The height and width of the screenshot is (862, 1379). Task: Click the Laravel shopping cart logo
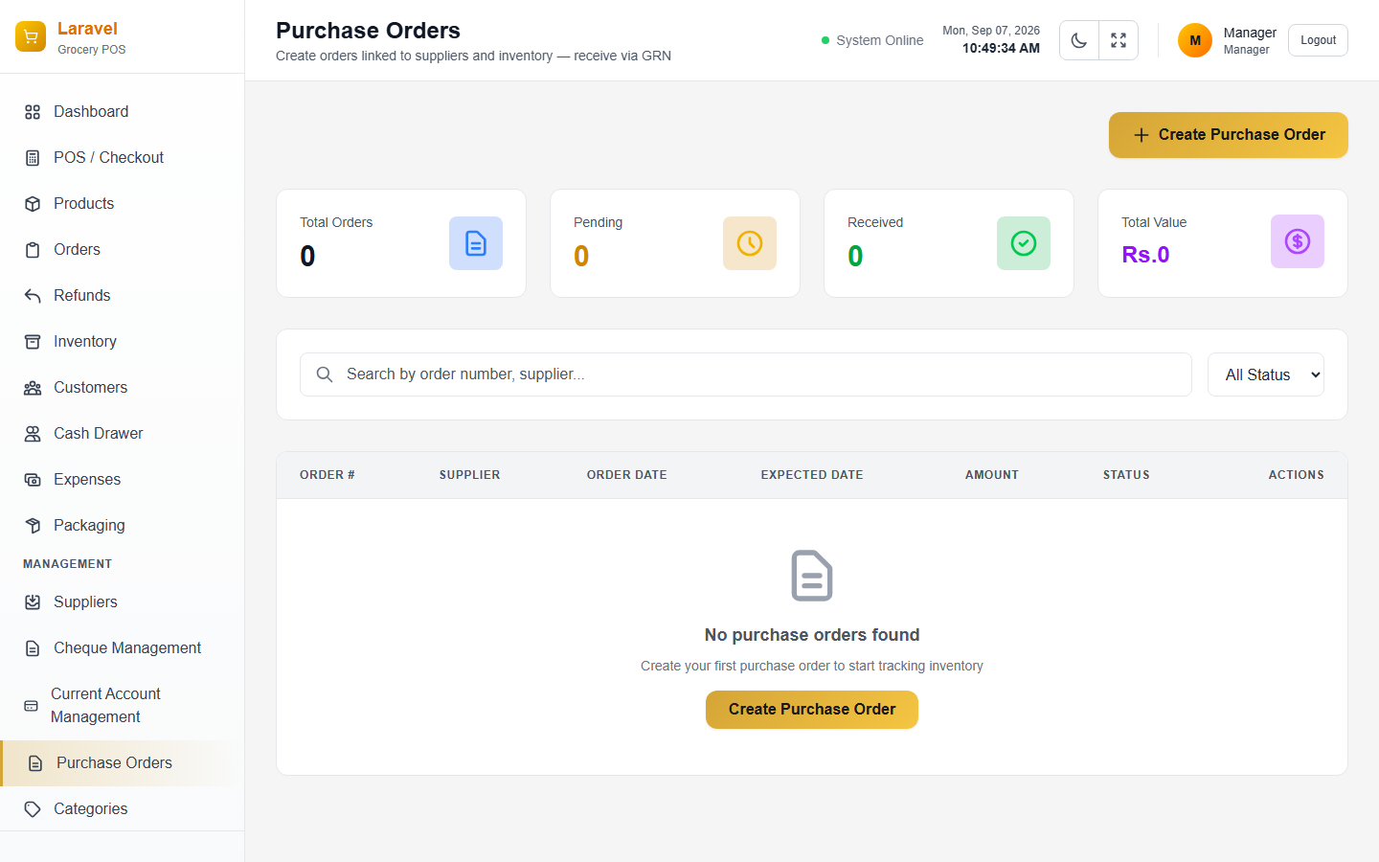(x=31, y=36)
